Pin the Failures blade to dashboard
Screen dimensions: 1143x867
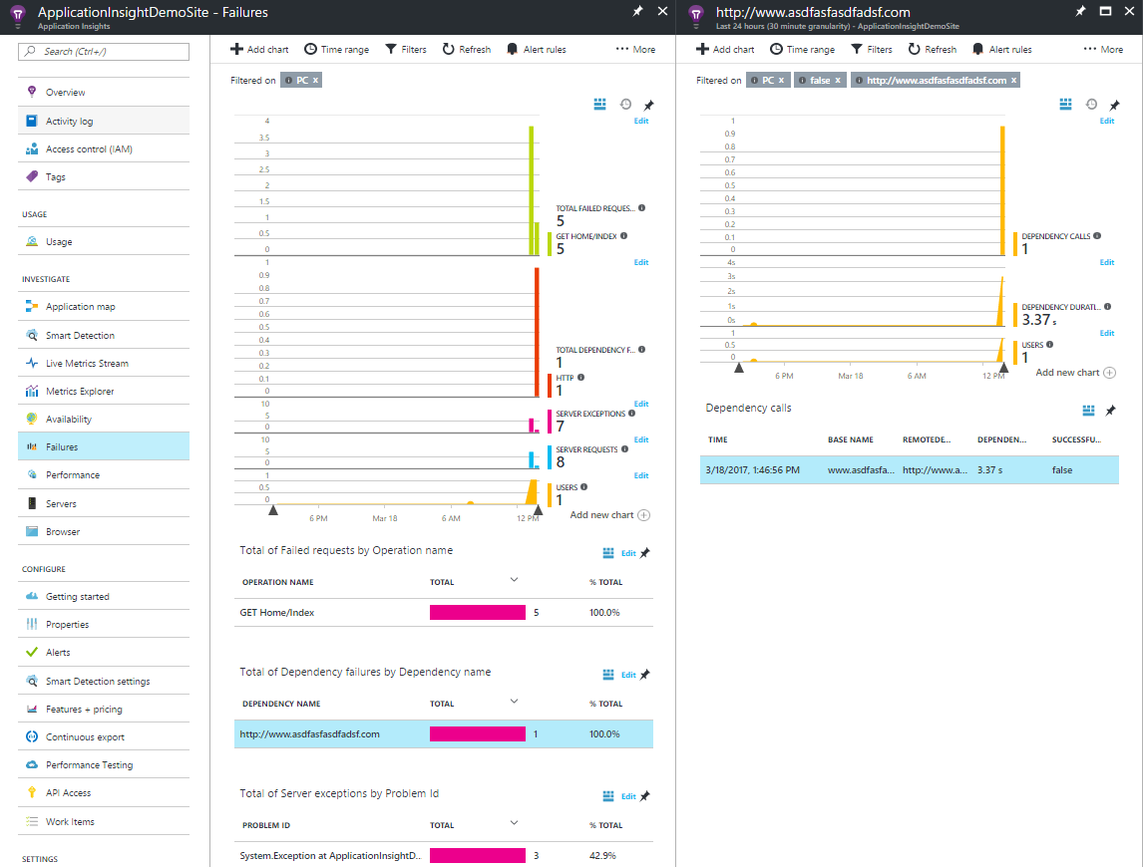point(638,11)
